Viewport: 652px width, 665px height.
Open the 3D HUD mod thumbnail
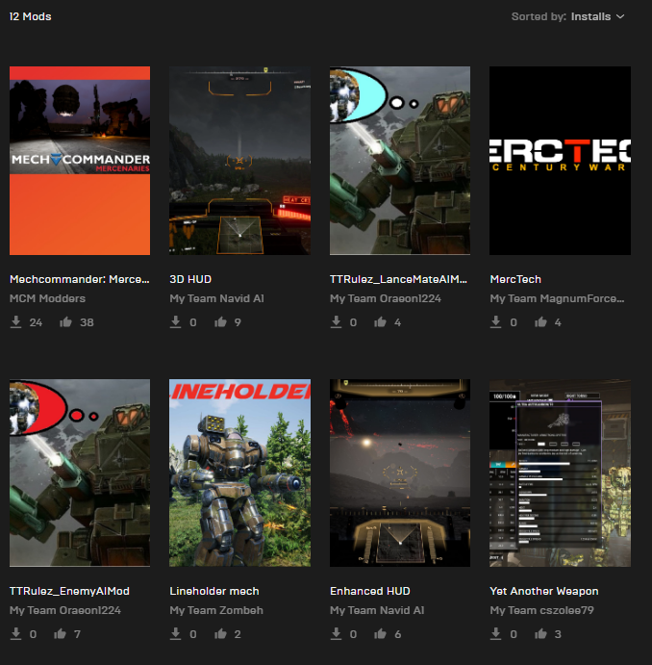(239, 161)
